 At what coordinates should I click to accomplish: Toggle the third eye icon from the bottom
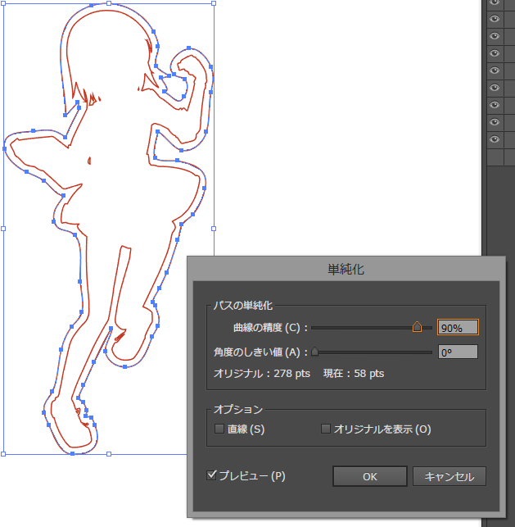tap(495, 105)
